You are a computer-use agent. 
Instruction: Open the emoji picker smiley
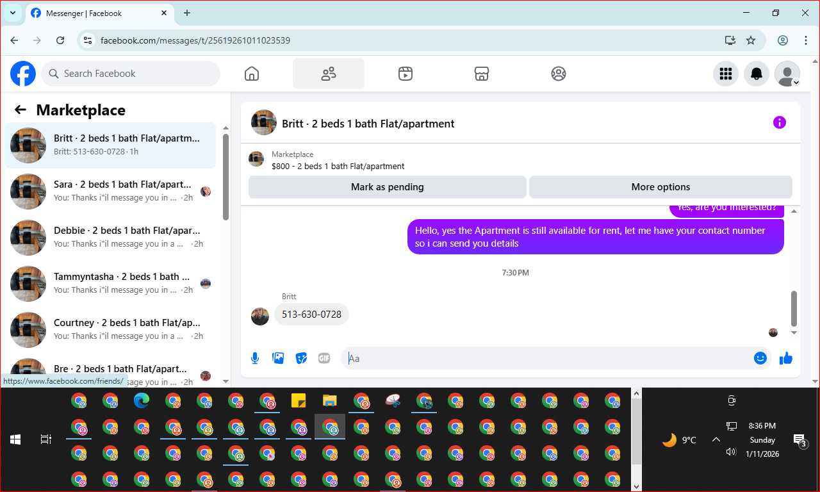(x=760, y=358)
